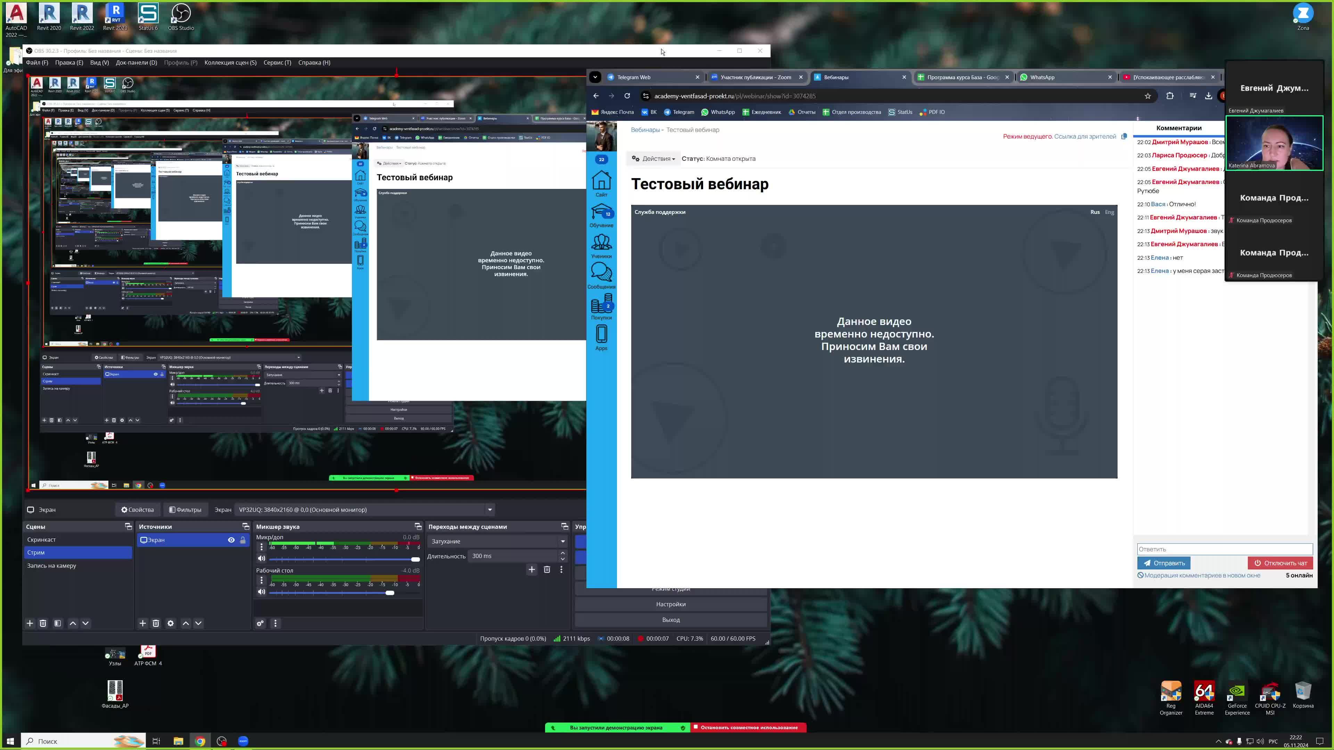Image resolution: width=1334 pixels, height=750 pixels.
Task: Open source properties gear icon in Sources panel
Action: (170, 623)
